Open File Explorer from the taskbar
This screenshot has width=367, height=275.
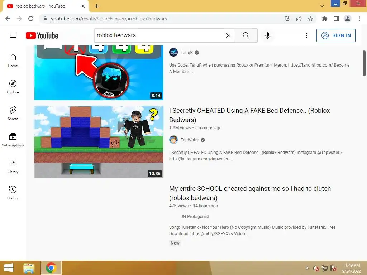(x=29, y=268)
